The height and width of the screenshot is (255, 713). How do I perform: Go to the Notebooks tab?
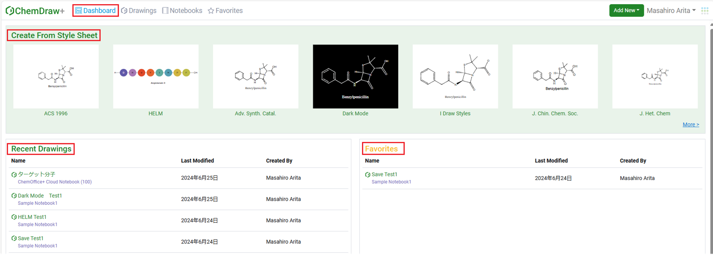coord(182,10)
